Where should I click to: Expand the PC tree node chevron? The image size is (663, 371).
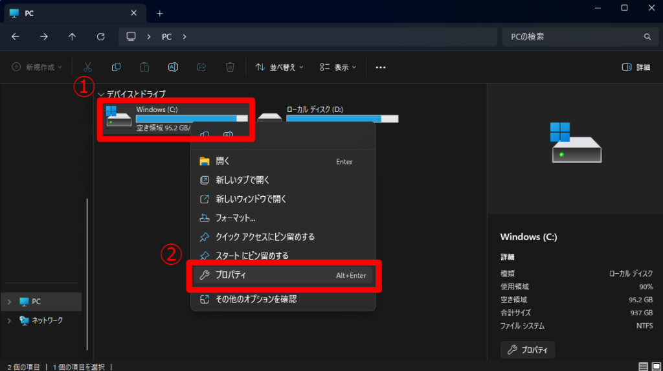(9, 302)
